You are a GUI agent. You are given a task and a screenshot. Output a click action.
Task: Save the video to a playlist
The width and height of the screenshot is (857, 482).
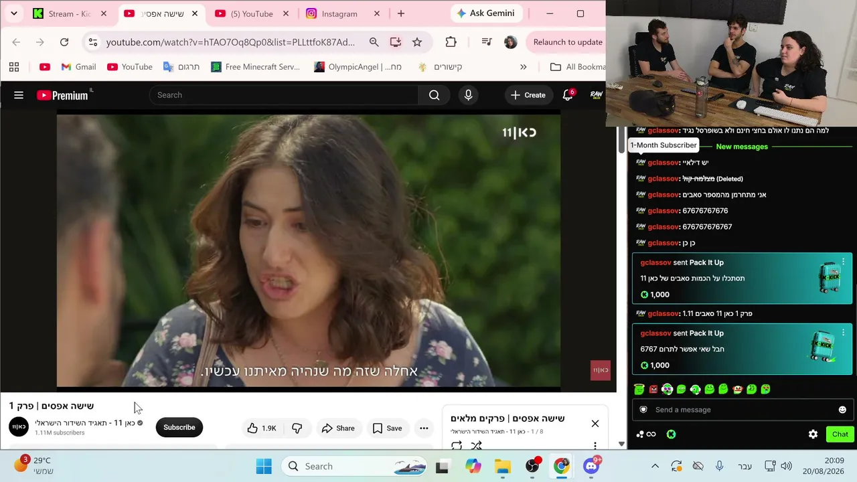[x=387, y=428]
